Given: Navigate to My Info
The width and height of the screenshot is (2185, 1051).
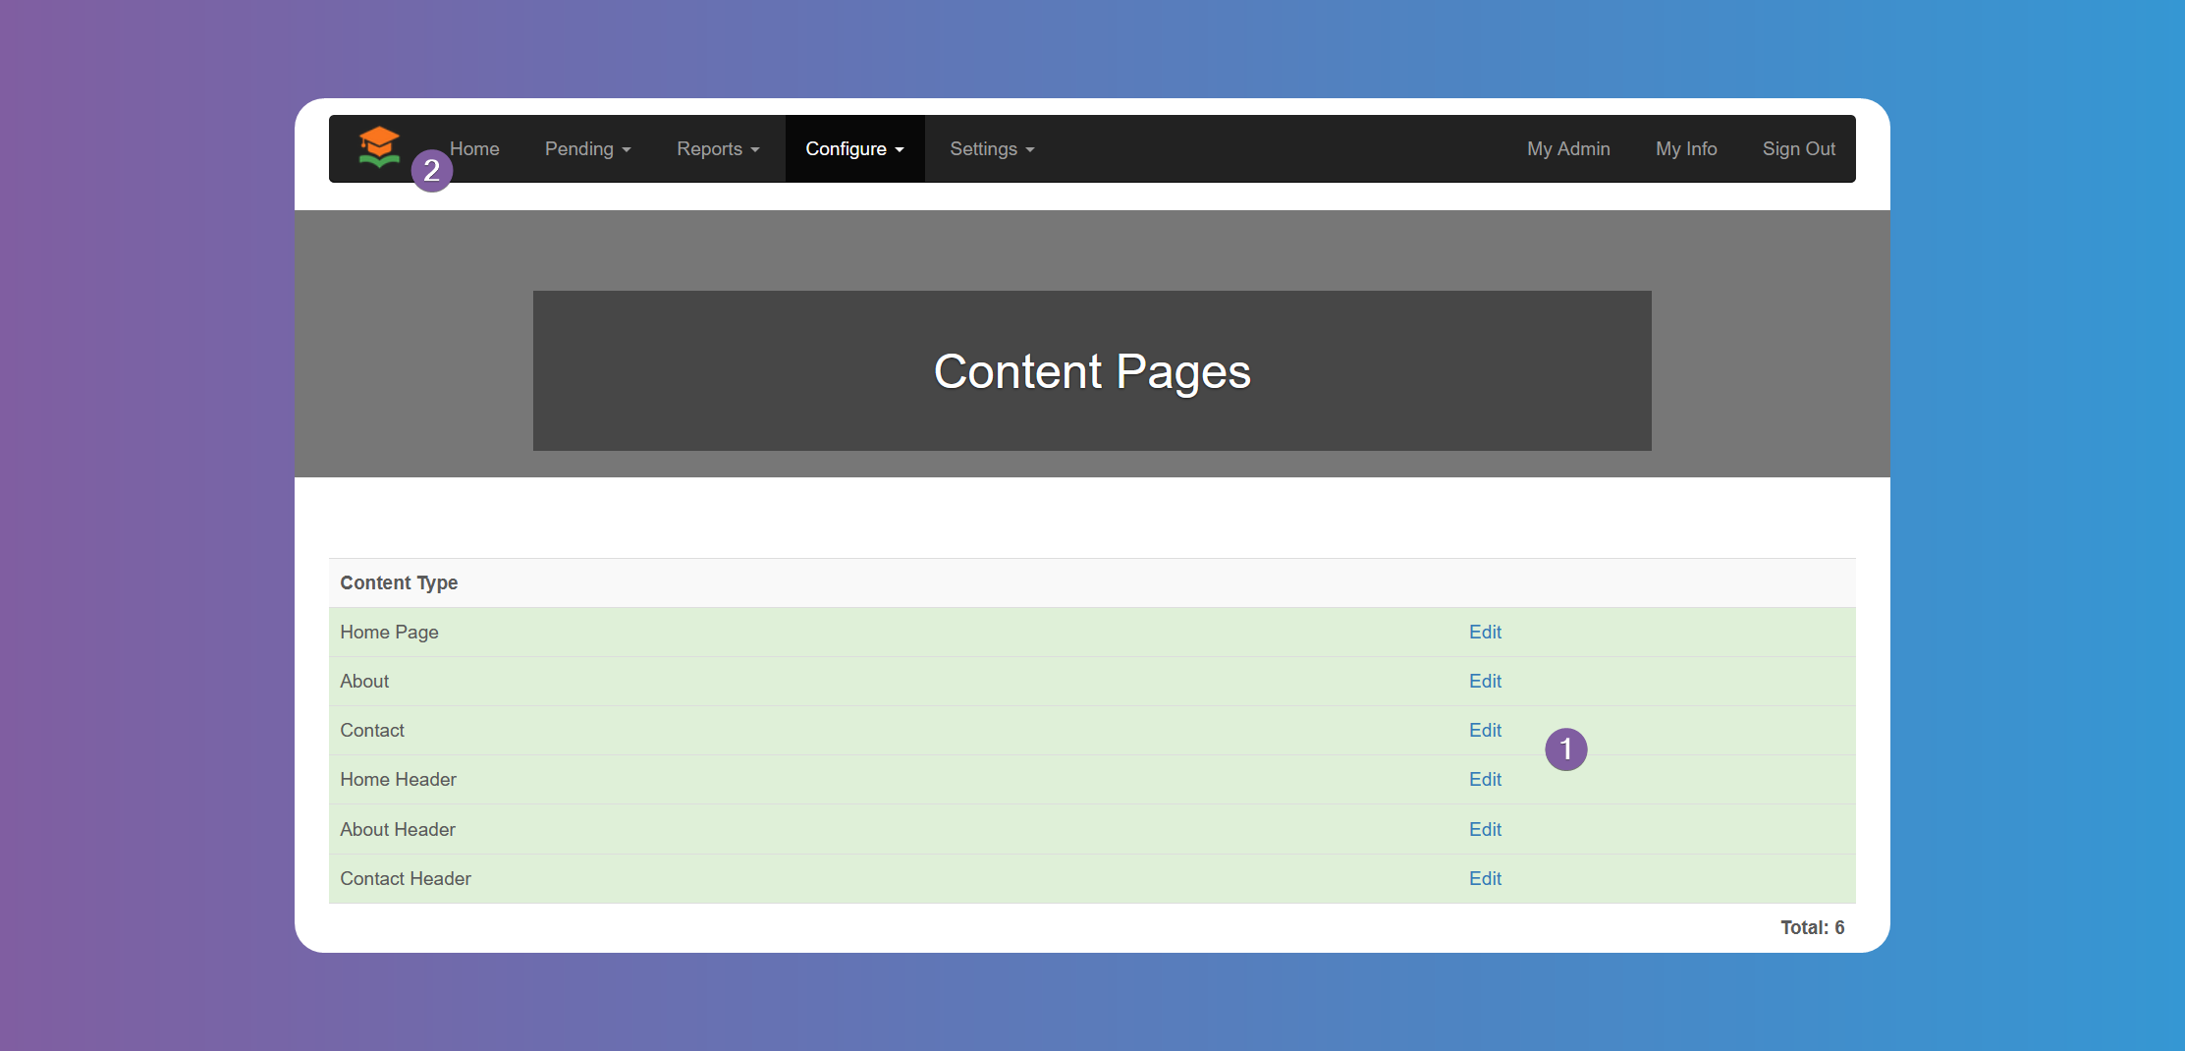Looking at the screenshot, I should pyautogui.click(x=1686, y=148).
